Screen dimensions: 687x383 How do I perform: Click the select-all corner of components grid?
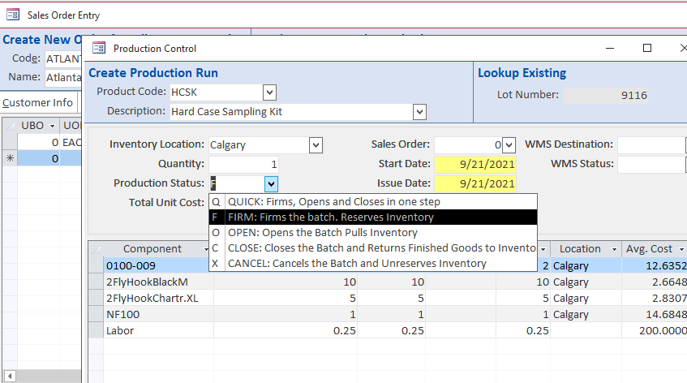97,249
